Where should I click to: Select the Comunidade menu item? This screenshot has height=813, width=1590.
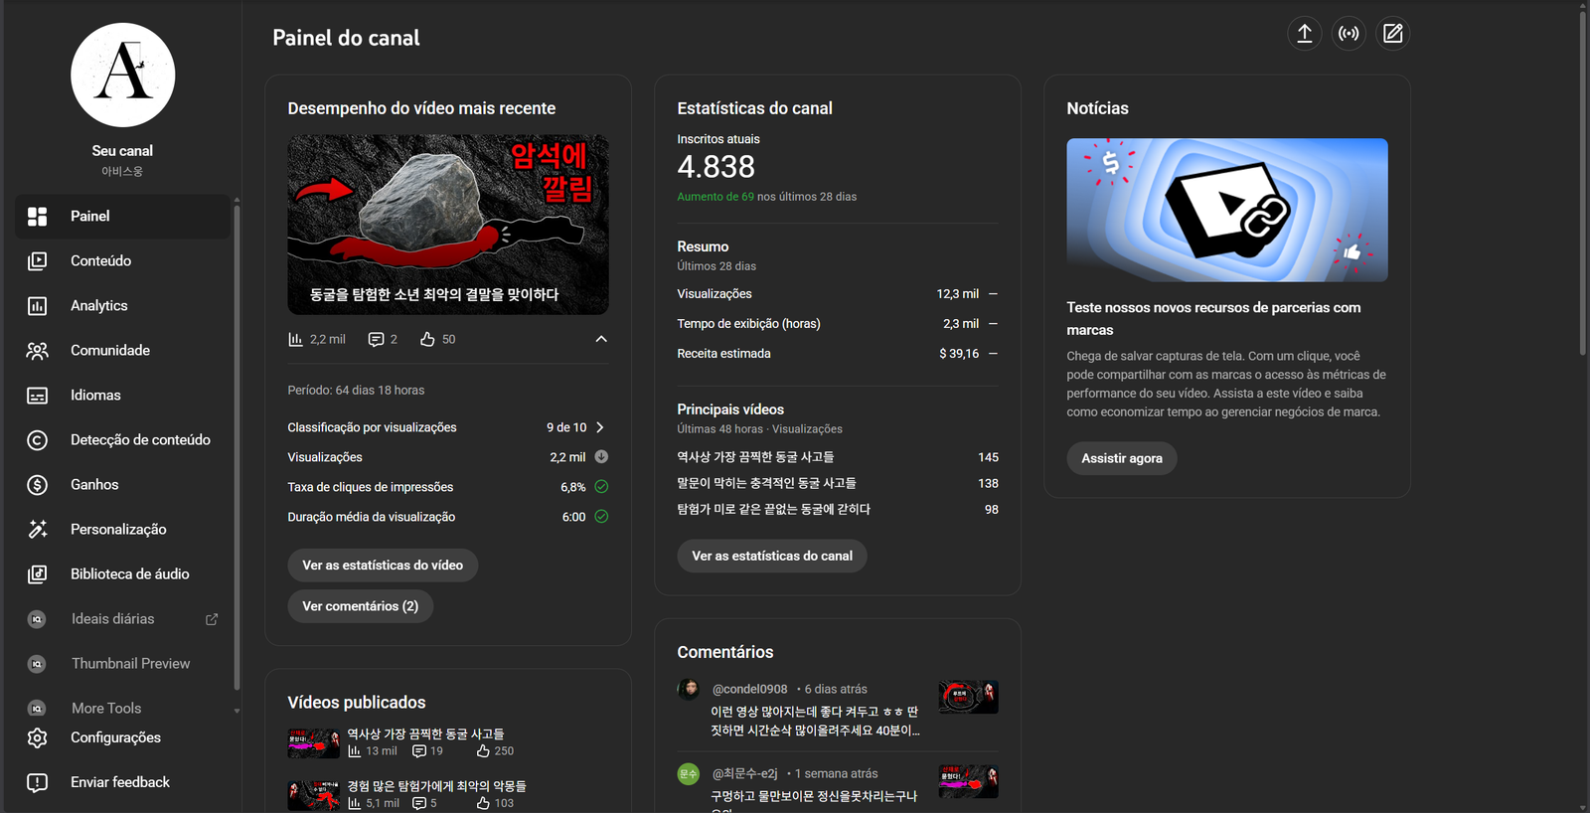click(122, 351)
